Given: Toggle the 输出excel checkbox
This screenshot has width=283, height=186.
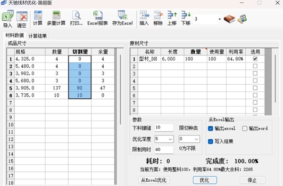Looking at the screenshot, I should click(210, 129).
